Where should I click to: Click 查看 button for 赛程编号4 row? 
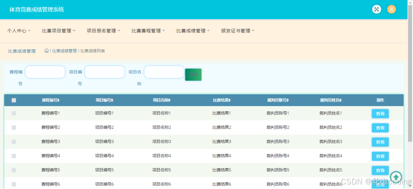[x=380, y=156]
